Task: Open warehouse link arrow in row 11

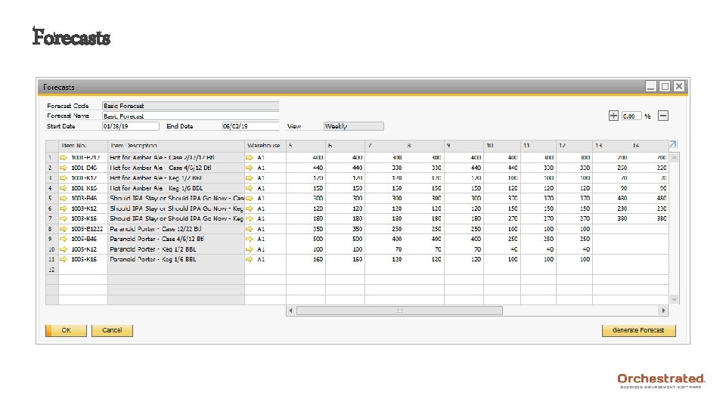Action: tap(250, 259)
